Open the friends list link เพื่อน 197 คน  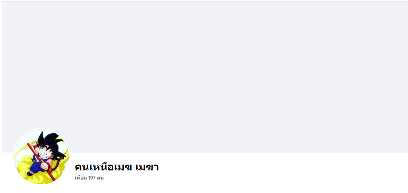89,178
